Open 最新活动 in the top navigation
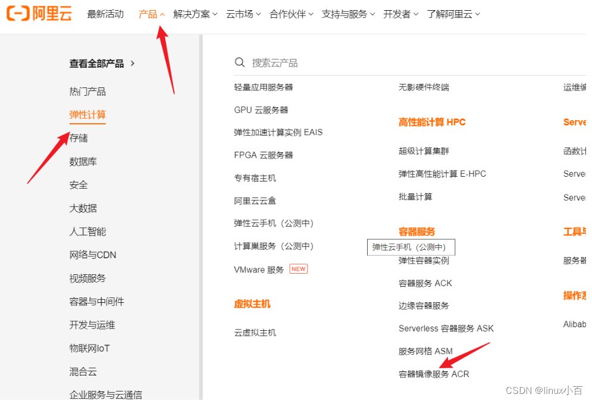This screenshot has width=592, height=401. 105,14
